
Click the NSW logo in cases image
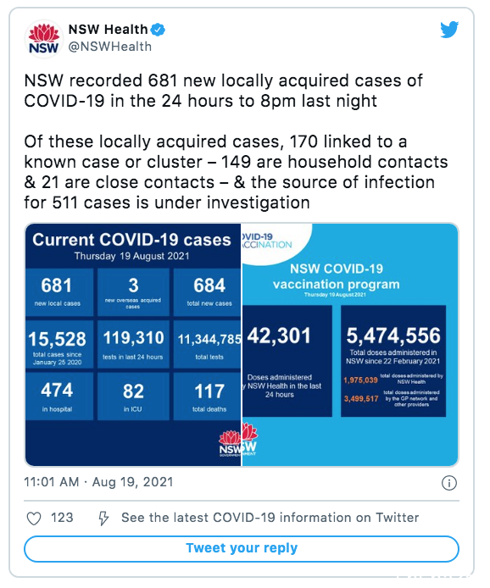click(x=230, y=443)
